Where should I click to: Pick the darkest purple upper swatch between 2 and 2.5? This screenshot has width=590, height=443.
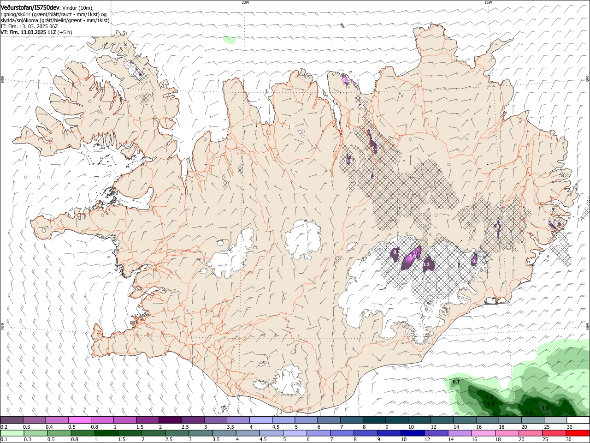pos(170,420)
